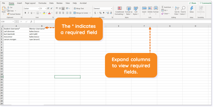The image size is (214, 110).
Task: Enable Wrap Text
Action: tap(79, 8)
